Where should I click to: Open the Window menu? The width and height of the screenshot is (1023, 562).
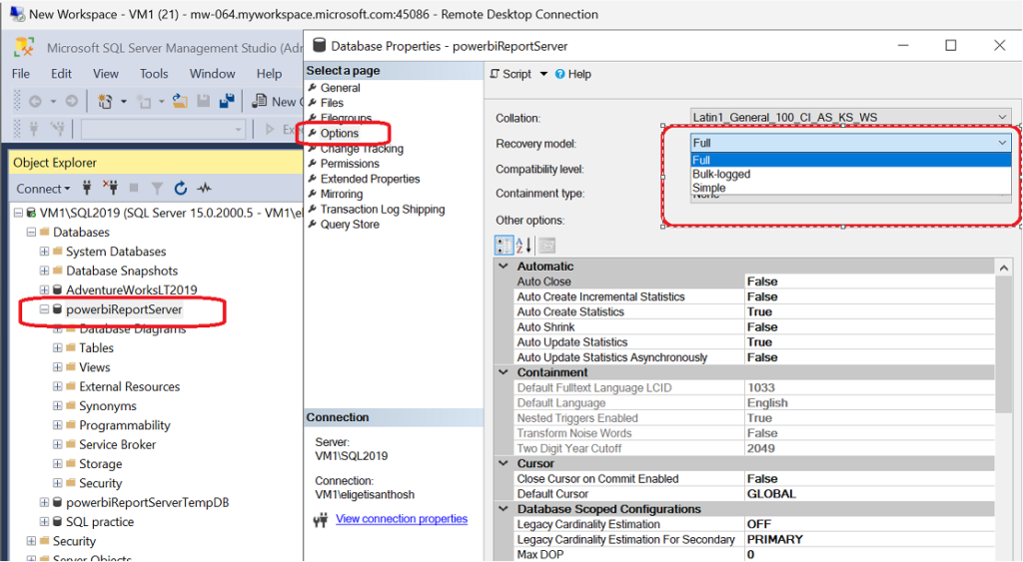click(212, 74)
